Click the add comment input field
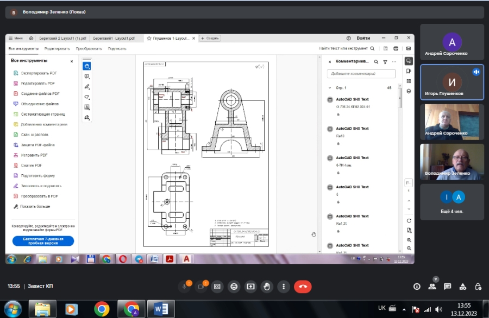The image size is (489, 318). (361, 73)
